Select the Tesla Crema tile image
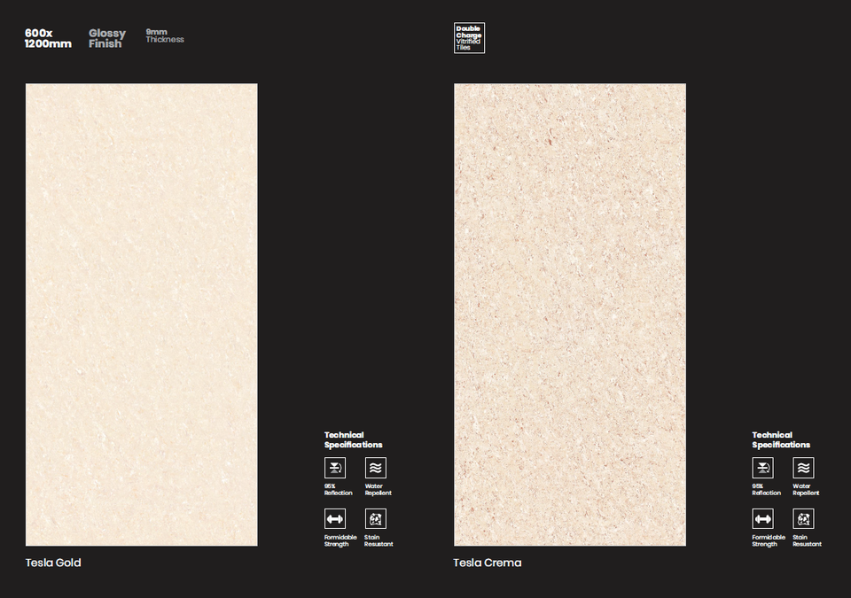The width and height of the screenshot is (851, 598). (570, 315)
